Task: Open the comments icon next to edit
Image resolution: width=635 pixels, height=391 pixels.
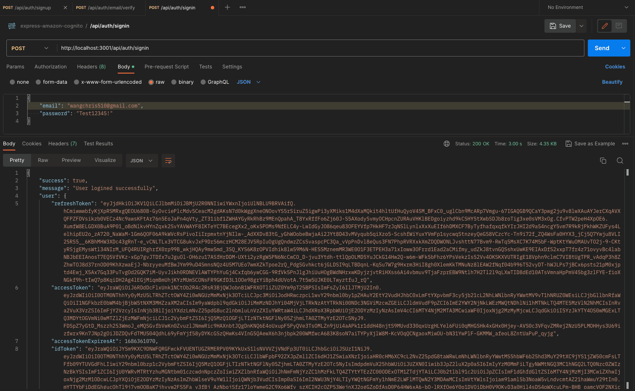Action: (619, 26)
